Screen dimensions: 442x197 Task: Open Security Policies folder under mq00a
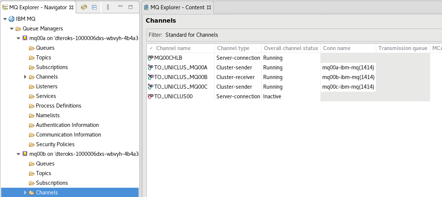(x=55, y=144)
